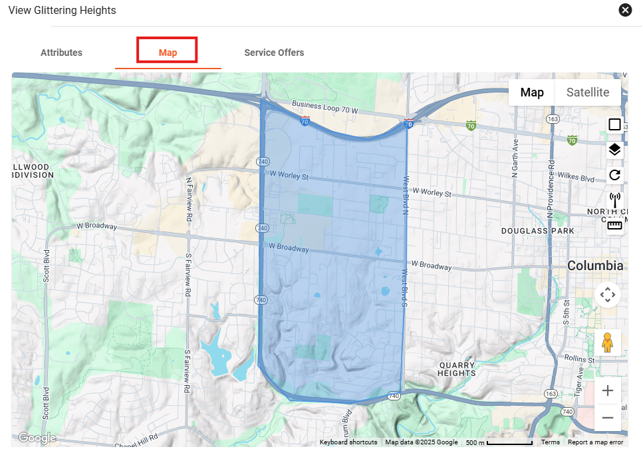
Task: Click the Terms link
Action: (x=550, y=442)
